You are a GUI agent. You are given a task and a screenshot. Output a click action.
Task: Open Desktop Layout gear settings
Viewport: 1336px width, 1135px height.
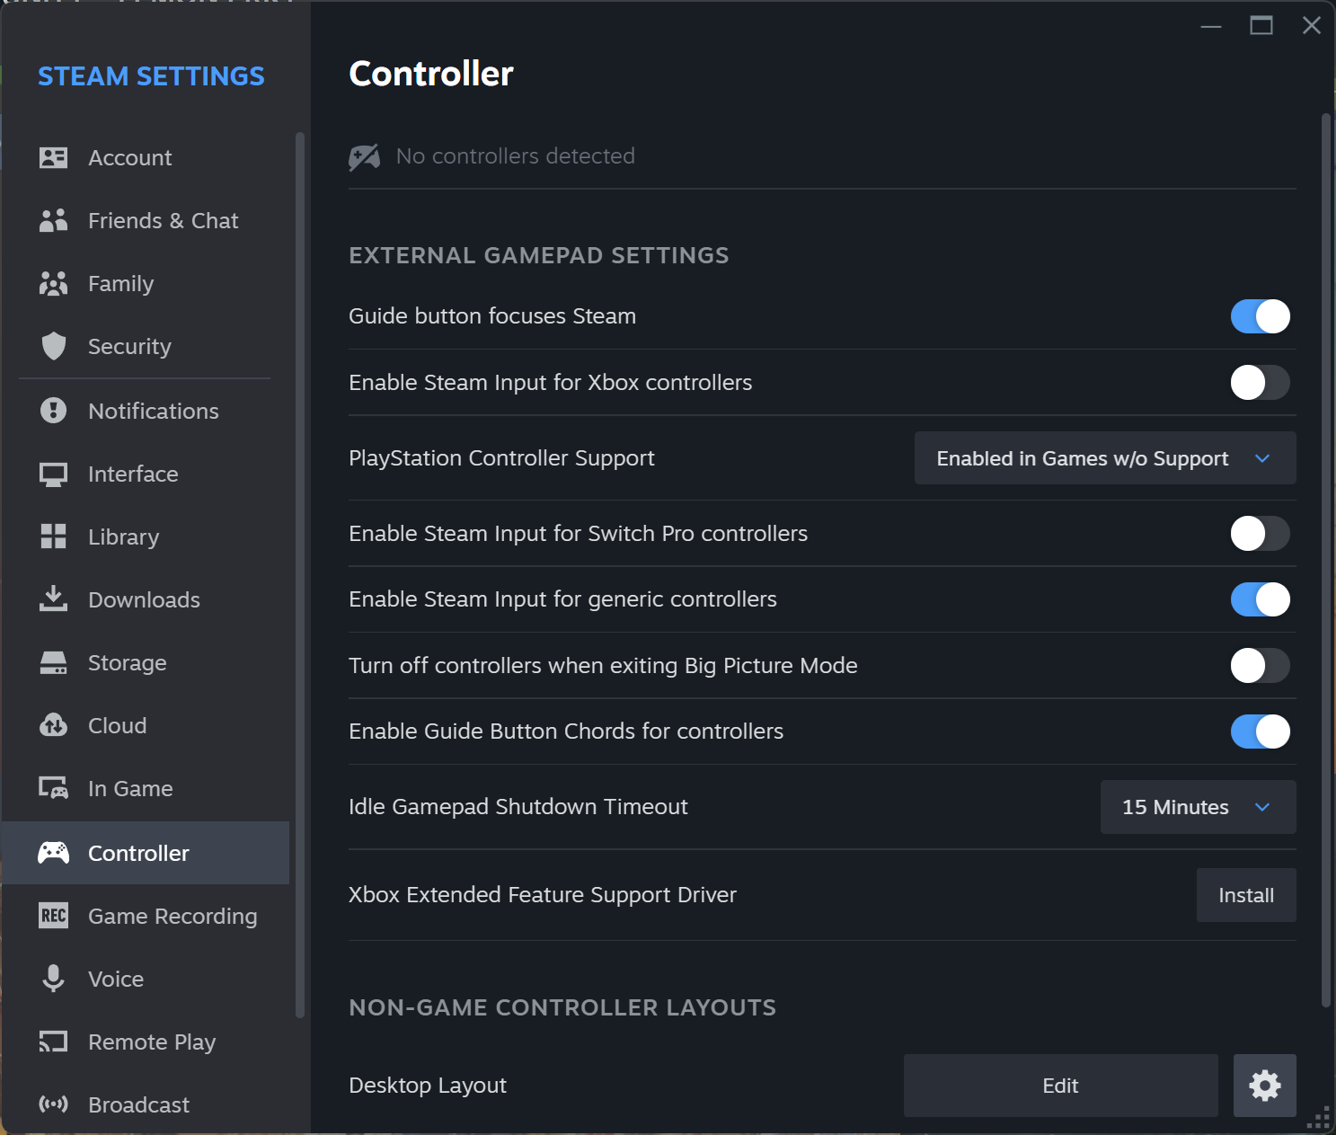1264,1086
